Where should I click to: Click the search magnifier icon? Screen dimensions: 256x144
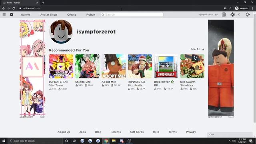[103, 15]
